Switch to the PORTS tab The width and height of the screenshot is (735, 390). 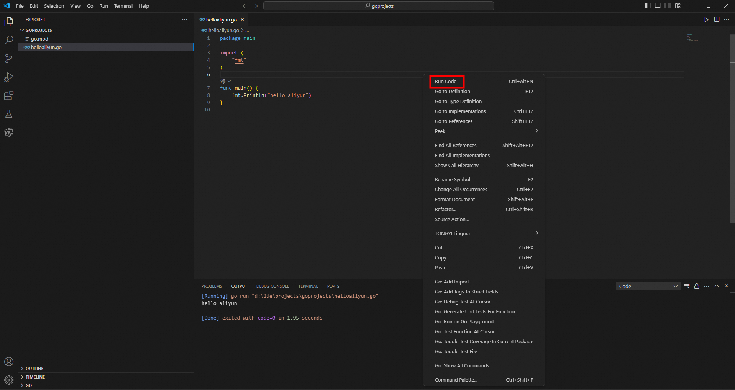[333, 286]
